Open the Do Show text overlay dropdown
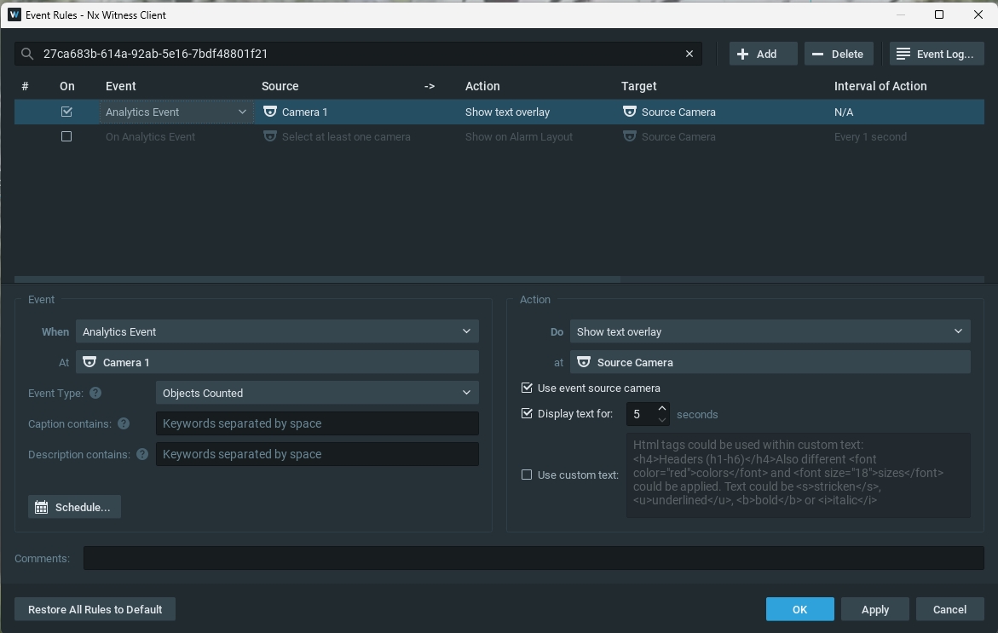This screenshot has width=998, height=633. (x=770, y=331)
